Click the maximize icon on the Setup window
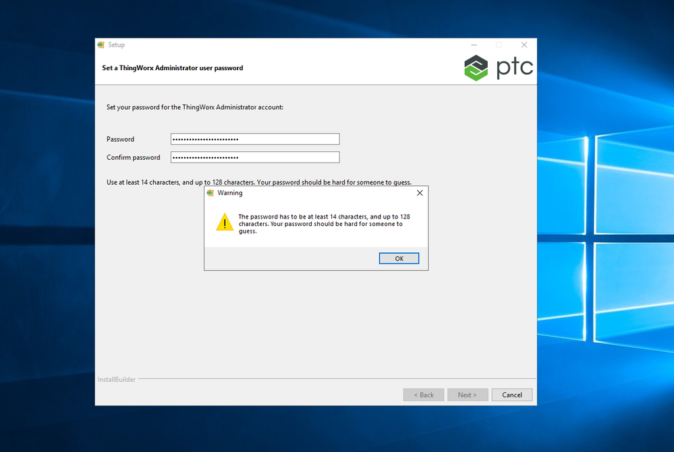674x452 pixels. coord(498,45)
